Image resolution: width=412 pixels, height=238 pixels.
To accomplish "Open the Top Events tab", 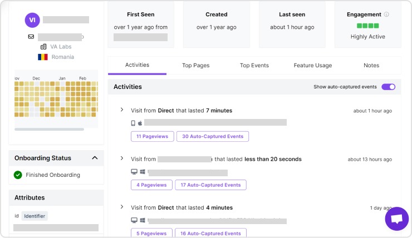I will (254, 65).
